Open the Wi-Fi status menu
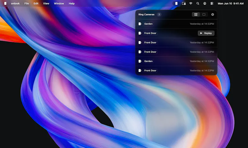Image resolution: width=248 pixels, height=148 pixels. 191,3
